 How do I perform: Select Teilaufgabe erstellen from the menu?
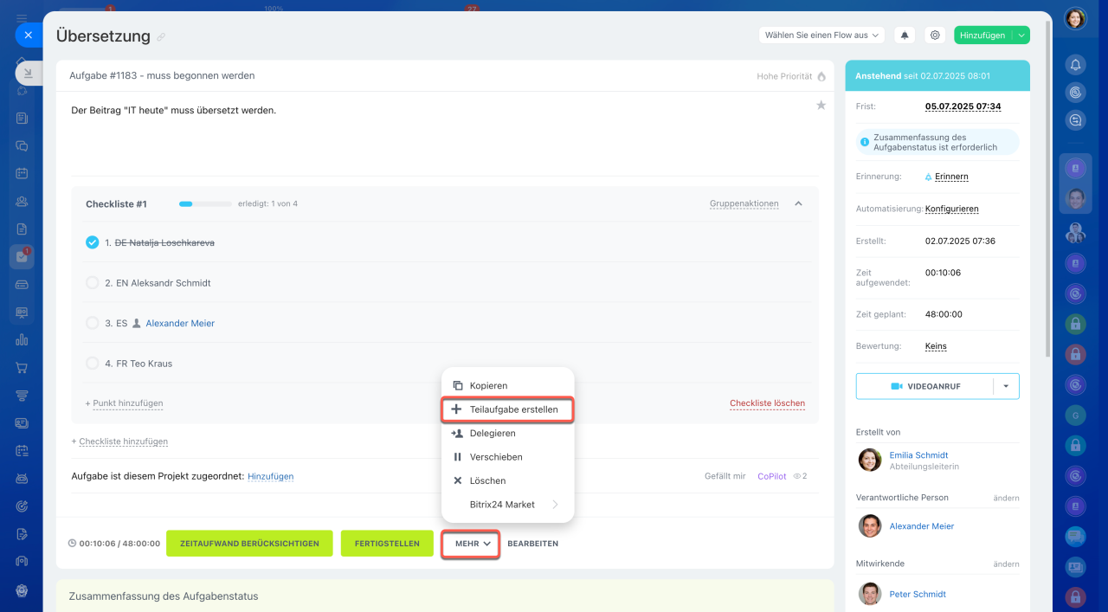point(507,409)
